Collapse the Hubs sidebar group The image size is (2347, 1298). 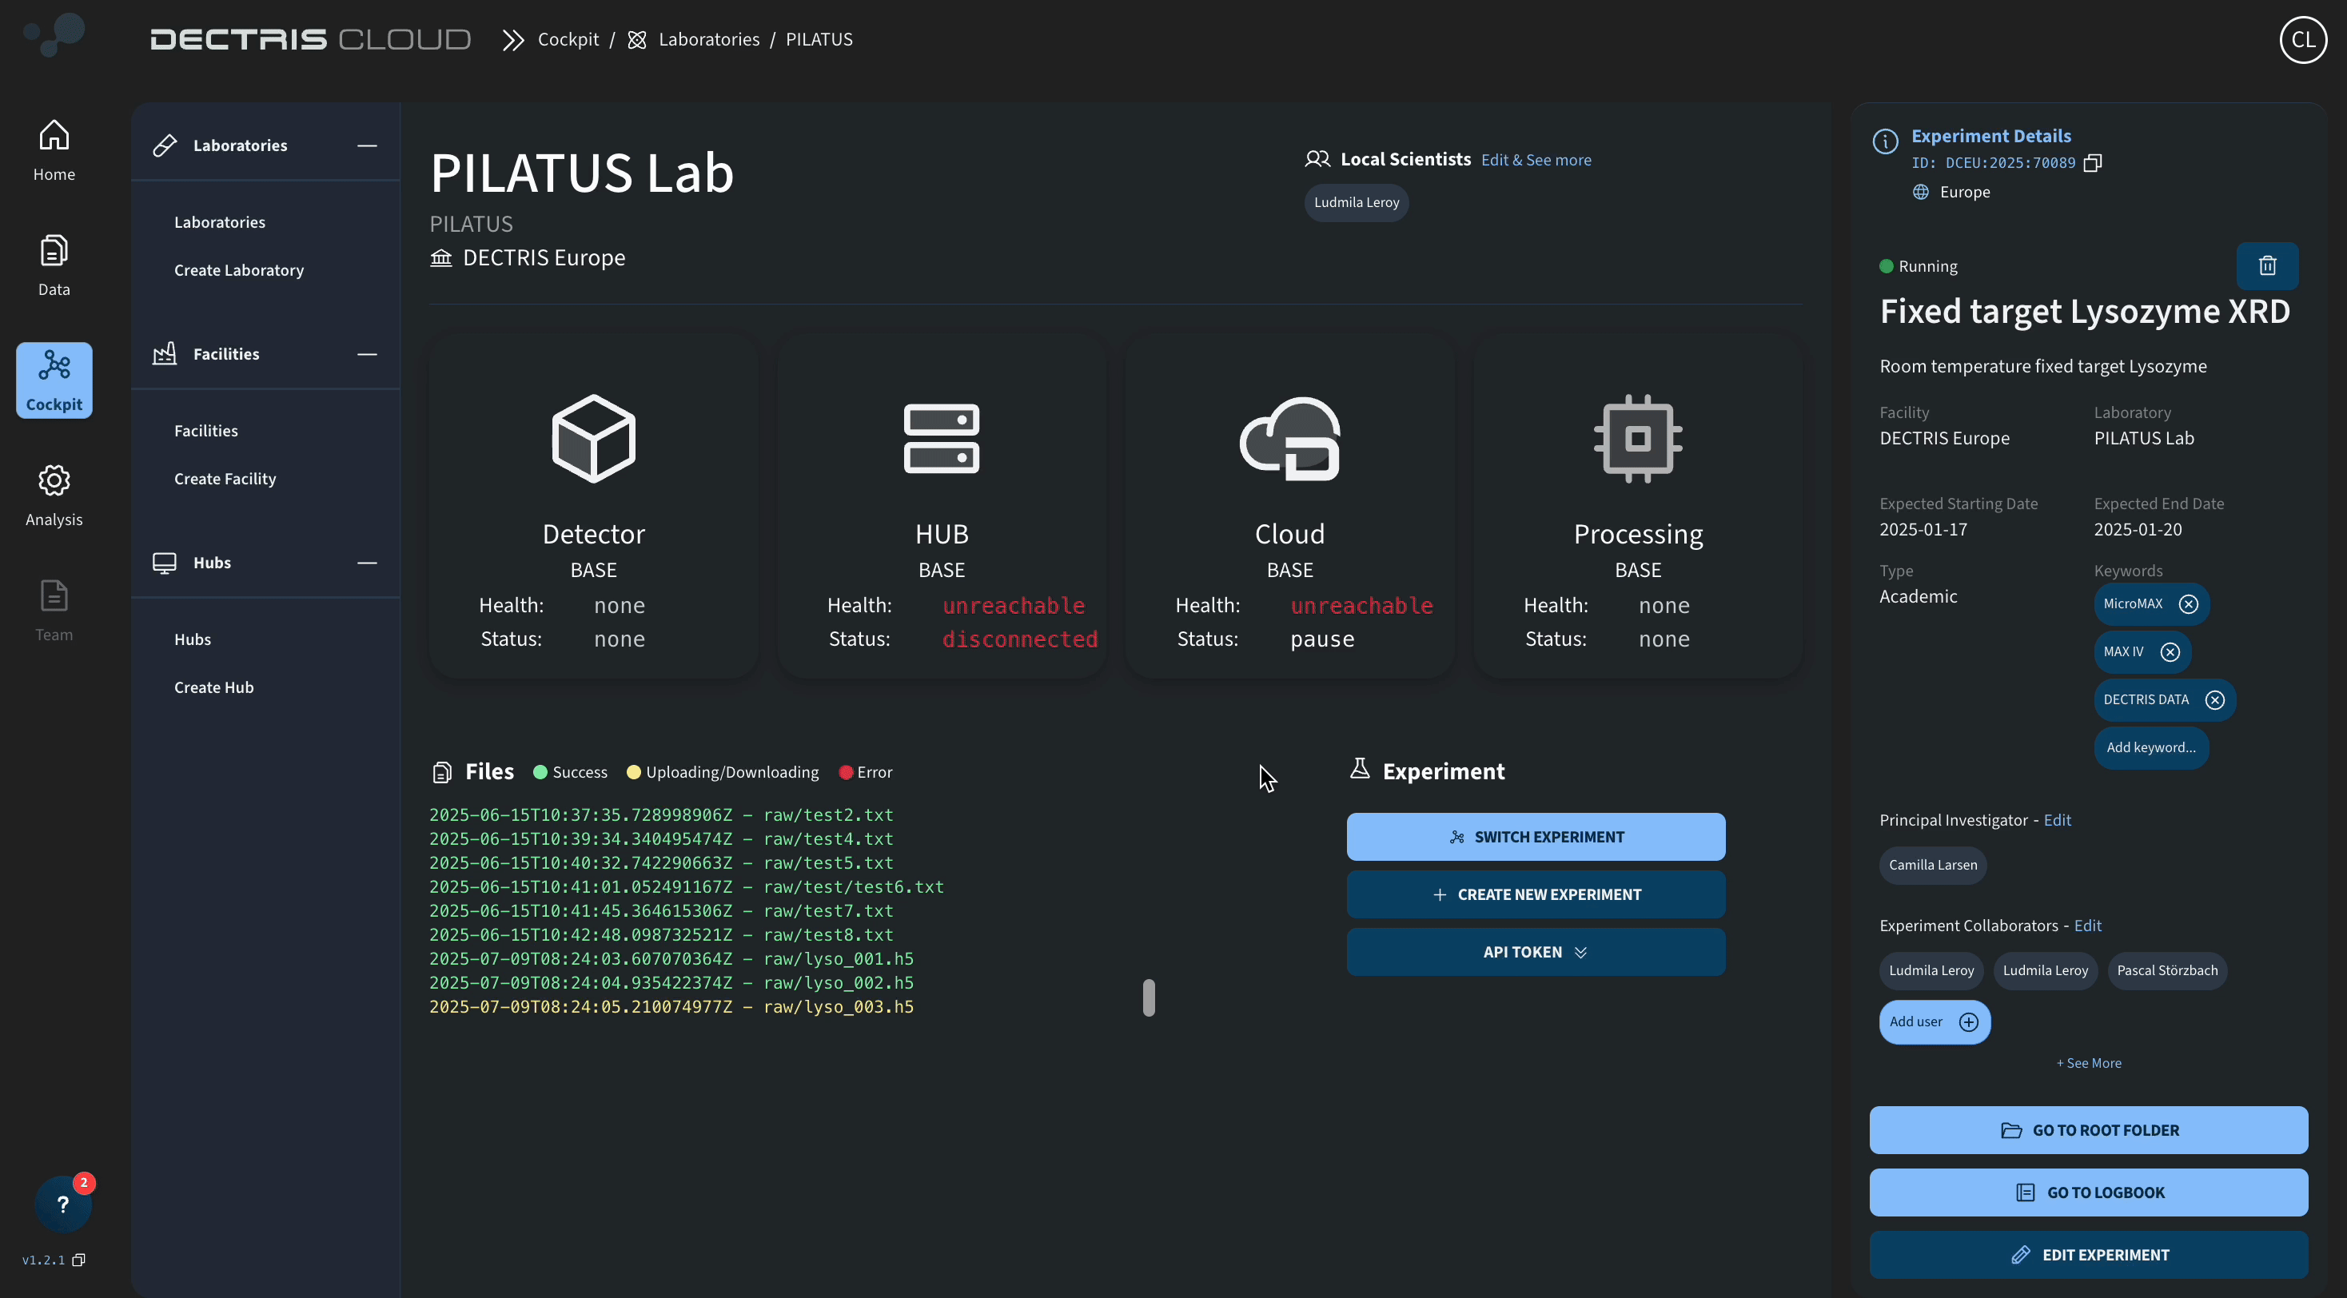pyautogui.click(x=366, y=562)
